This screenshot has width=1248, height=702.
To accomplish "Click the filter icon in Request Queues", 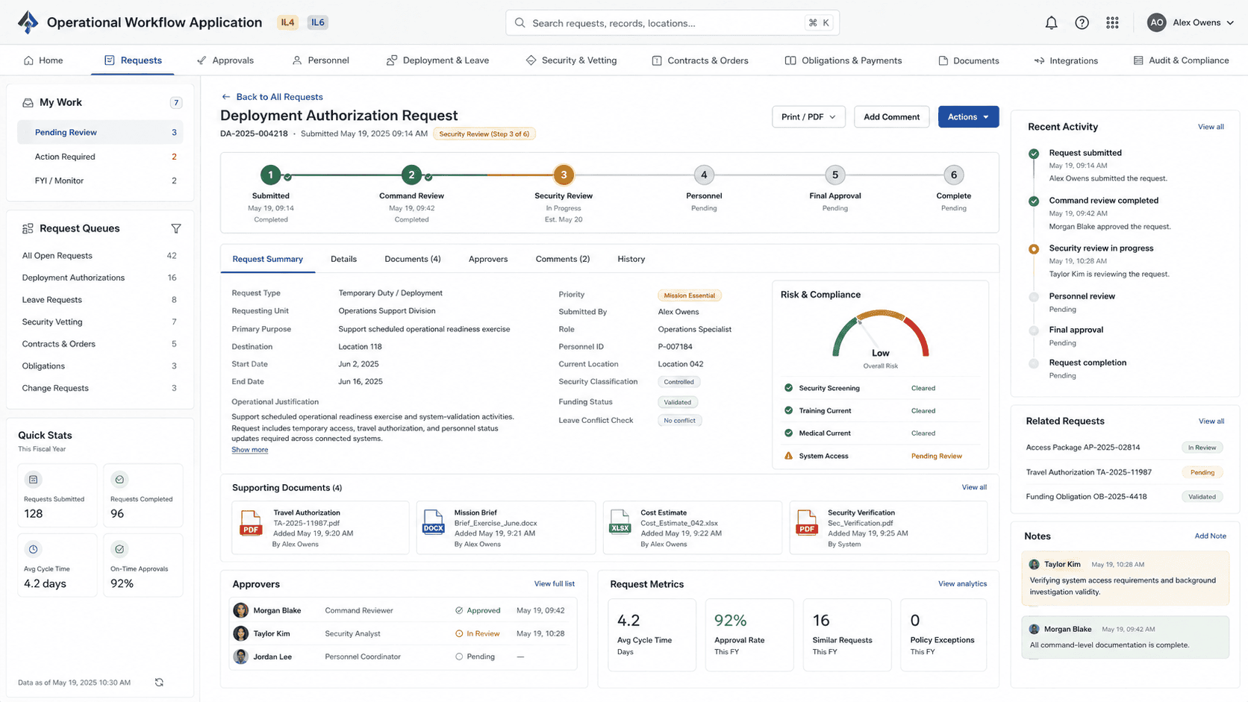I will click(176, 228).
